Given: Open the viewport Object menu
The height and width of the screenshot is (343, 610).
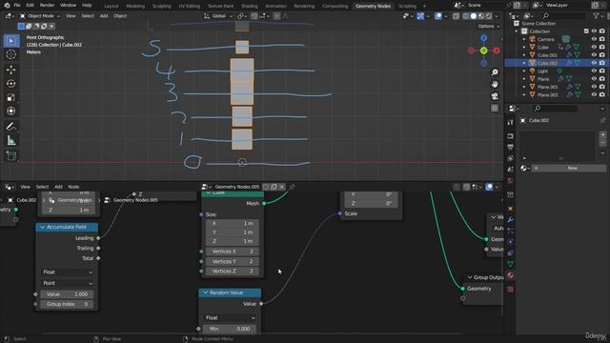Looking at the screenshot, I should click(120, 16).
